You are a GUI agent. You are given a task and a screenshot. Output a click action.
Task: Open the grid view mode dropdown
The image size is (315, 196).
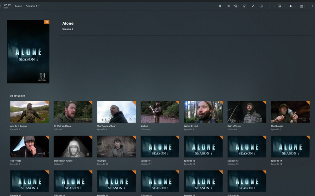coord(303,6)
